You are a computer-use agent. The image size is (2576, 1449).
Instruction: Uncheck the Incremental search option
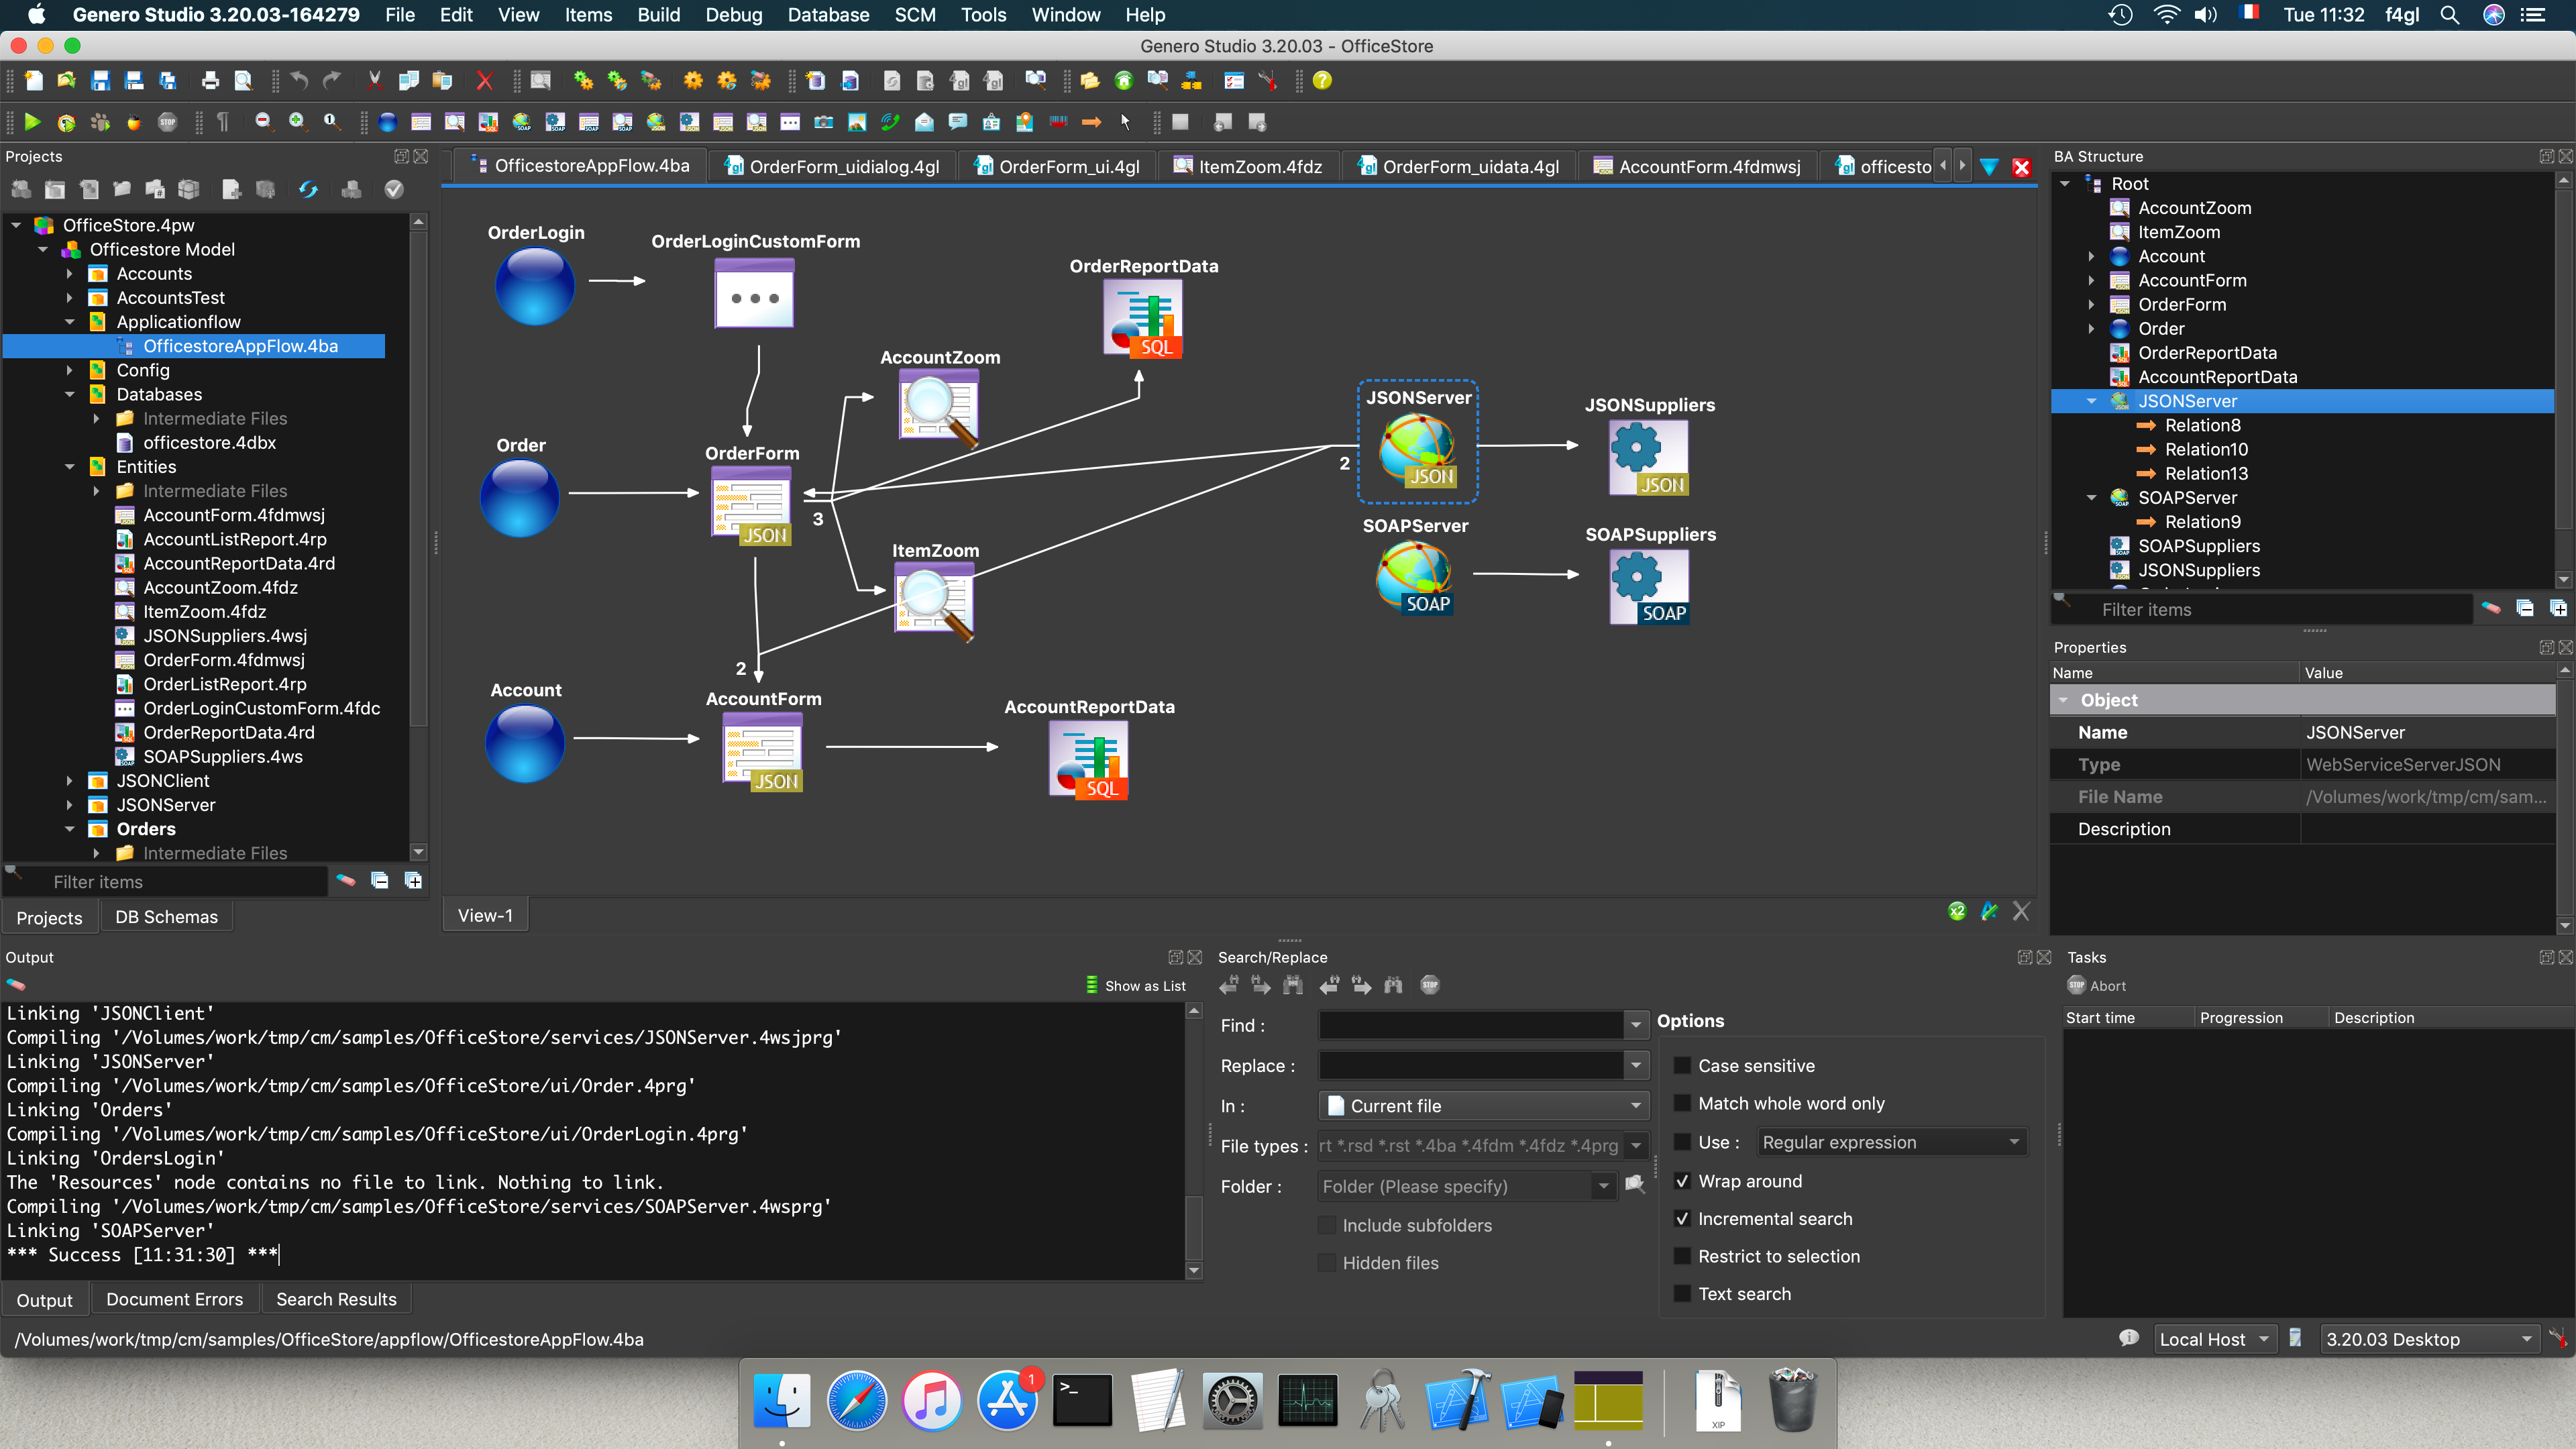point(1682,1219)
